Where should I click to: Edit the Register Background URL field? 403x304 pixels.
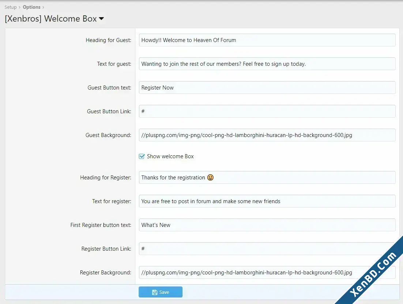267,273
